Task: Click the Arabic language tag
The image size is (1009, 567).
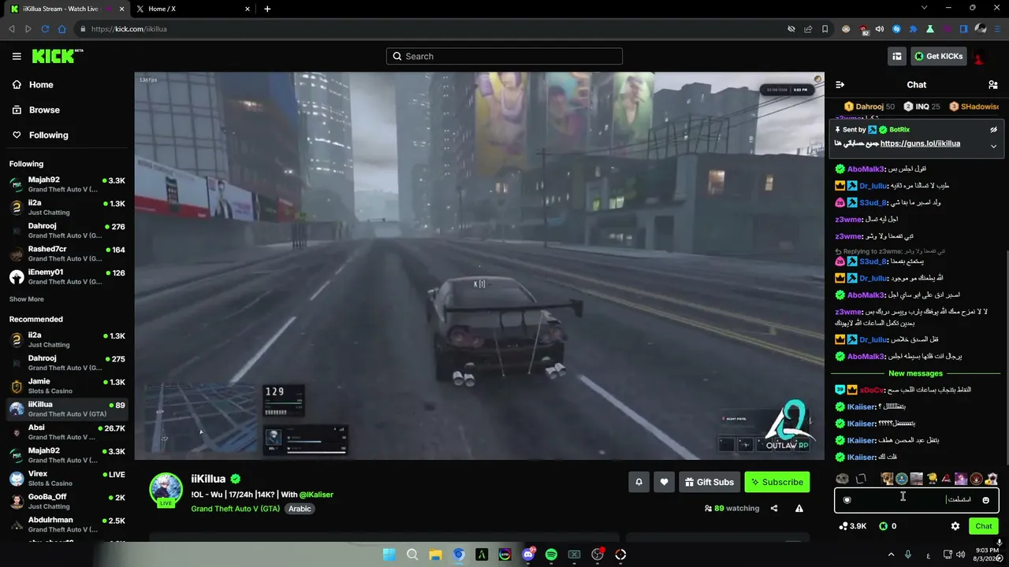Action: pos(300,509)
